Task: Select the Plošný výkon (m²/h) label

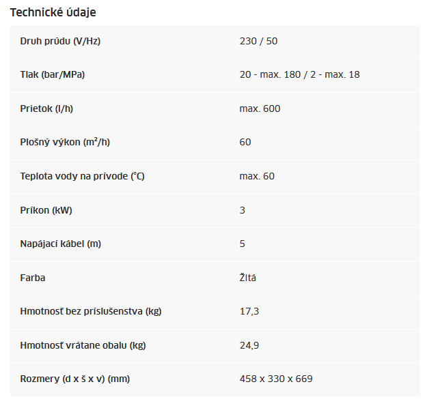Action: coord(65,142)
